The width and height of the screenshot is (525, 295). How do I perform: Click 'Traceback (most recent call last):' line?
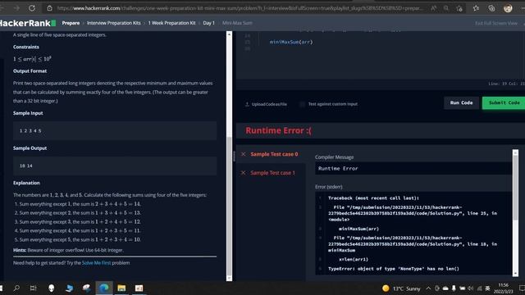(x=373, y=198)
